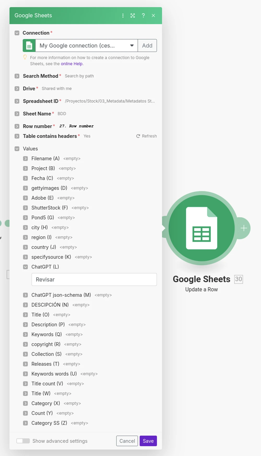Expand Filename (A) value
This screenshot has width=261, height=456.
point(25,158)
